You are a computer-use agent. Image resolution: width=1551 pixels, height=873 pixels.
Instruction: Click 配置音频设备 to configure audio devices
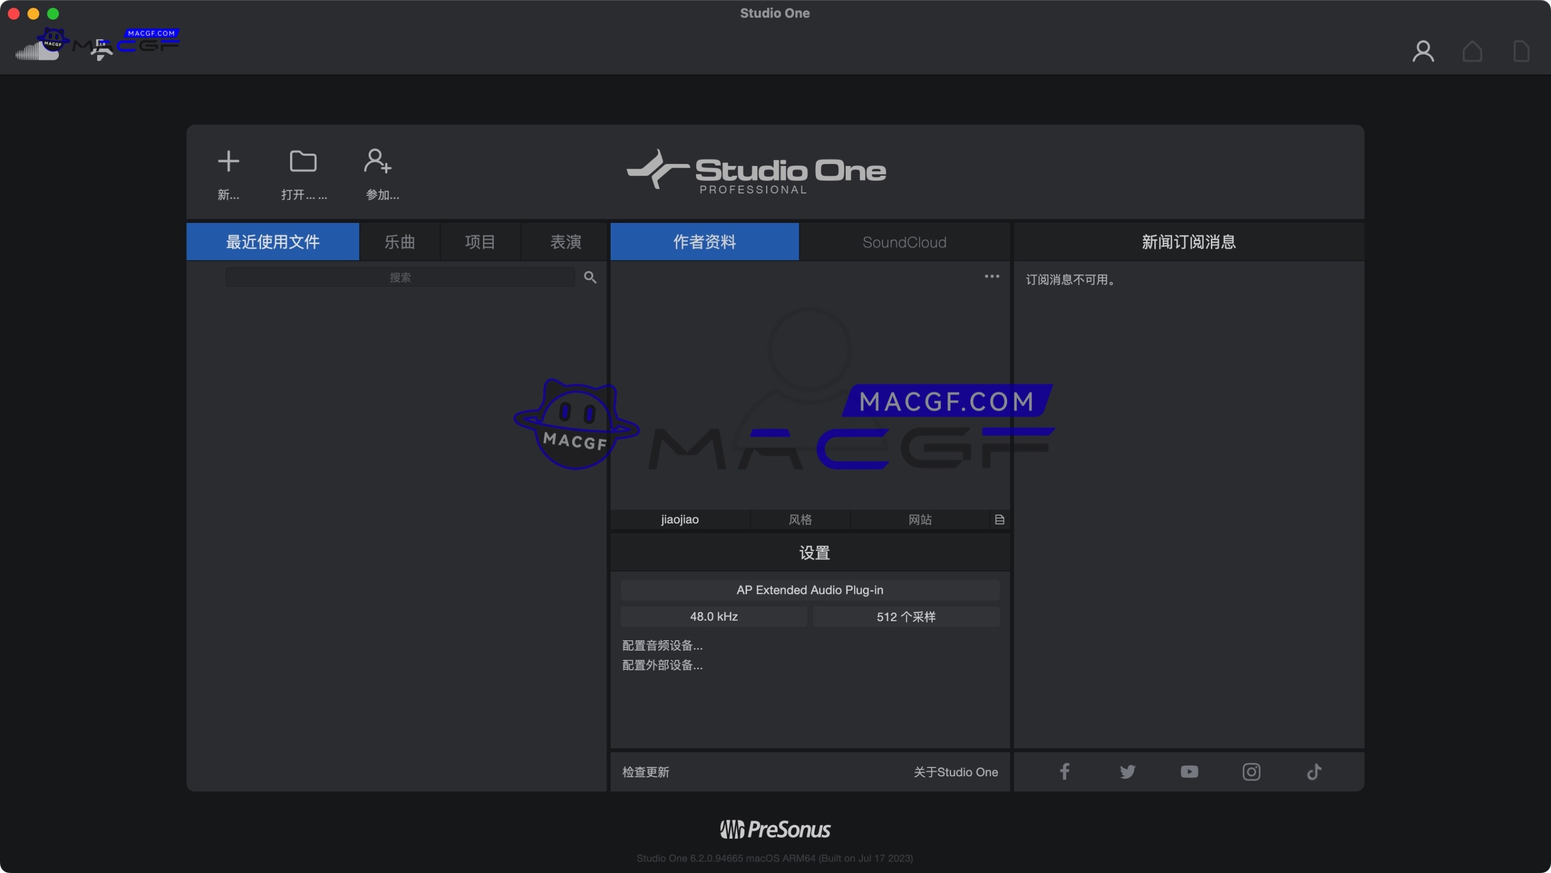(x=661, y=644)
